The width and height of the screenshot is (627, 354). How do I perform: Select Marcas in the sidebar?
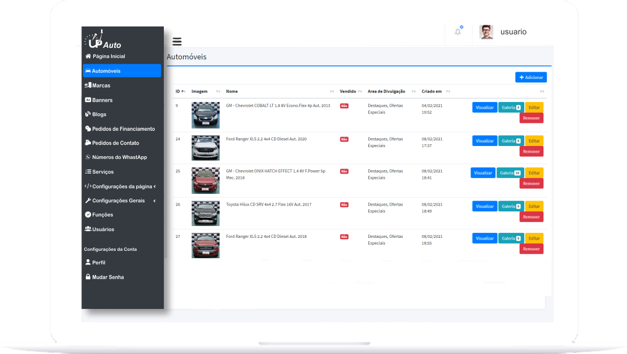pyautogui.click(x=101, y=86)
